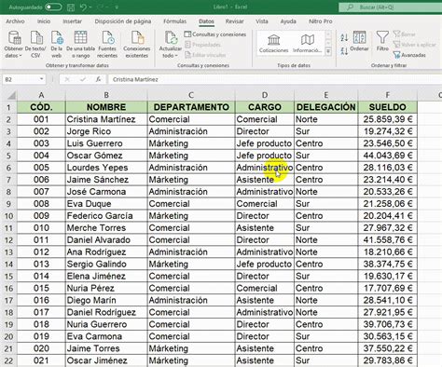Select code cell 013
The height and width of the screenshot is (367, 442).
pos(41,265)
